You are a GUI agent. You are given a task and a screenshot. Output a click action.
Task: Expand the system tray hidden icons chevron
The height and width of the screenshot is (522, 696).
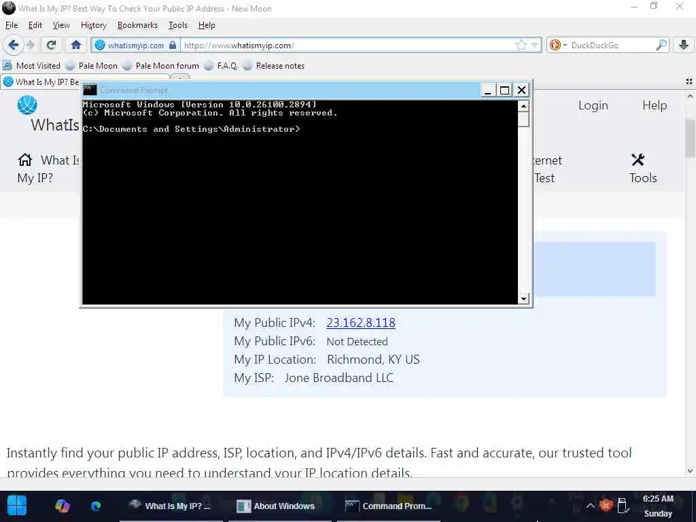[590, 506]
